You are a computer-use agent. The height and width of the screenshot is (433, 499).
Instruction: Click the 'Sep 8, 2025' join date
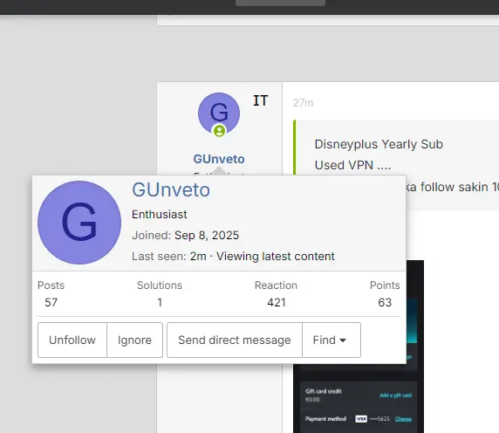[207, 236]
